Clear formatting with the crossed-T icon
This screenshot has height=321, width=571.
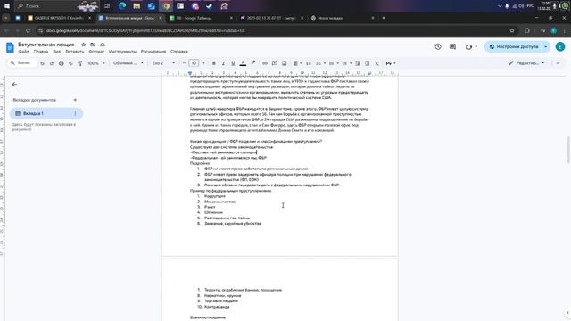tap(377, 63)
